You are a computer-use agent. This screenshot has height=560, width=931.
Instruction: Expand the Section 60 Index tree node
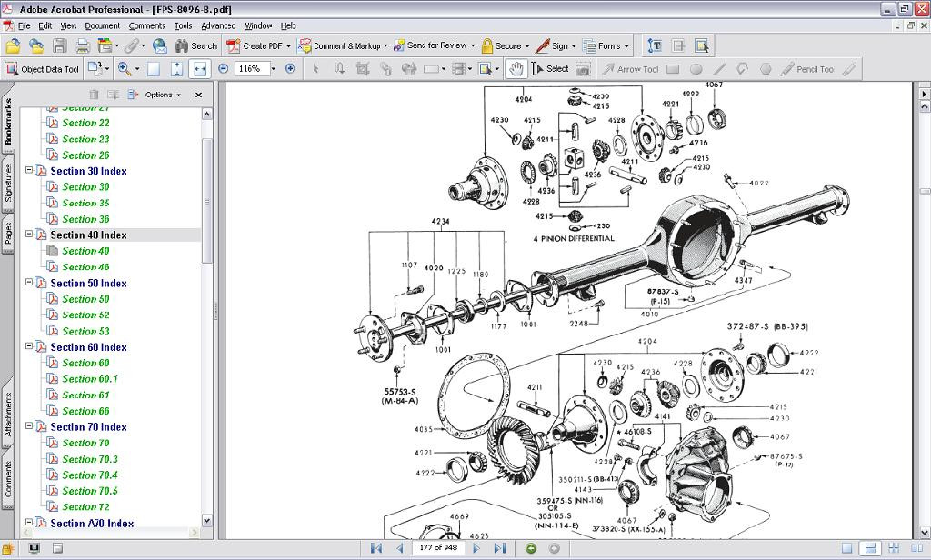(x=31, y=346)
